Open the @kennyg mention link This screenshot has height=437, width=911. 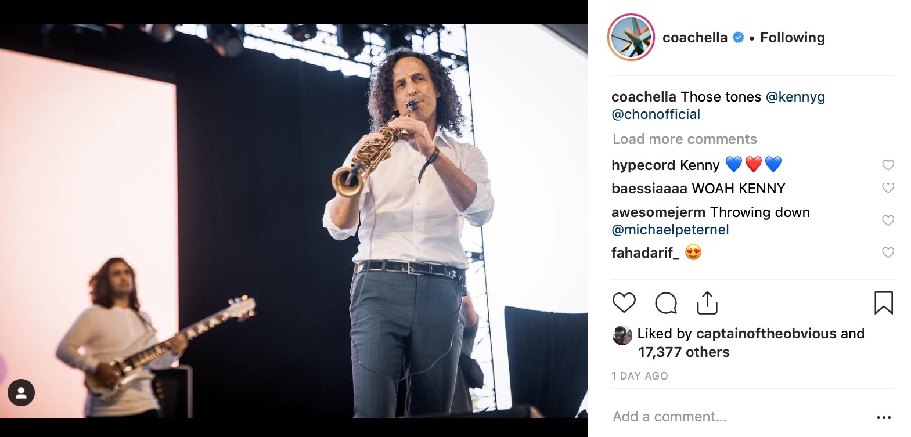[x=795, y=97]
